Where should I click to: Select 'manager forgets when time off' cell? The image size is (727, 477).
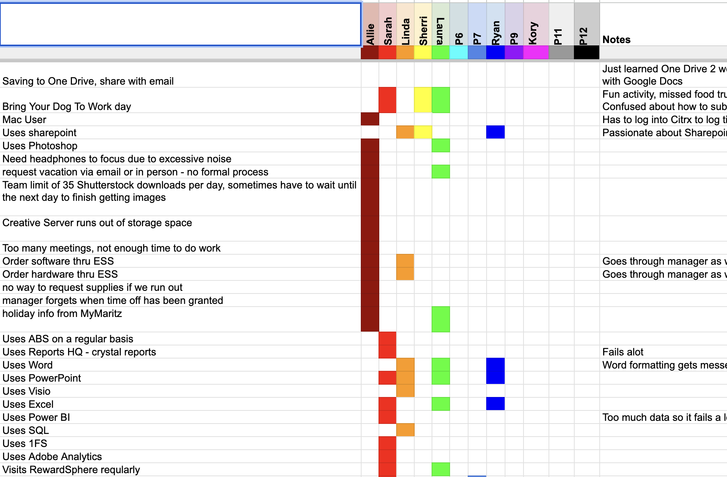pos(180,300)
